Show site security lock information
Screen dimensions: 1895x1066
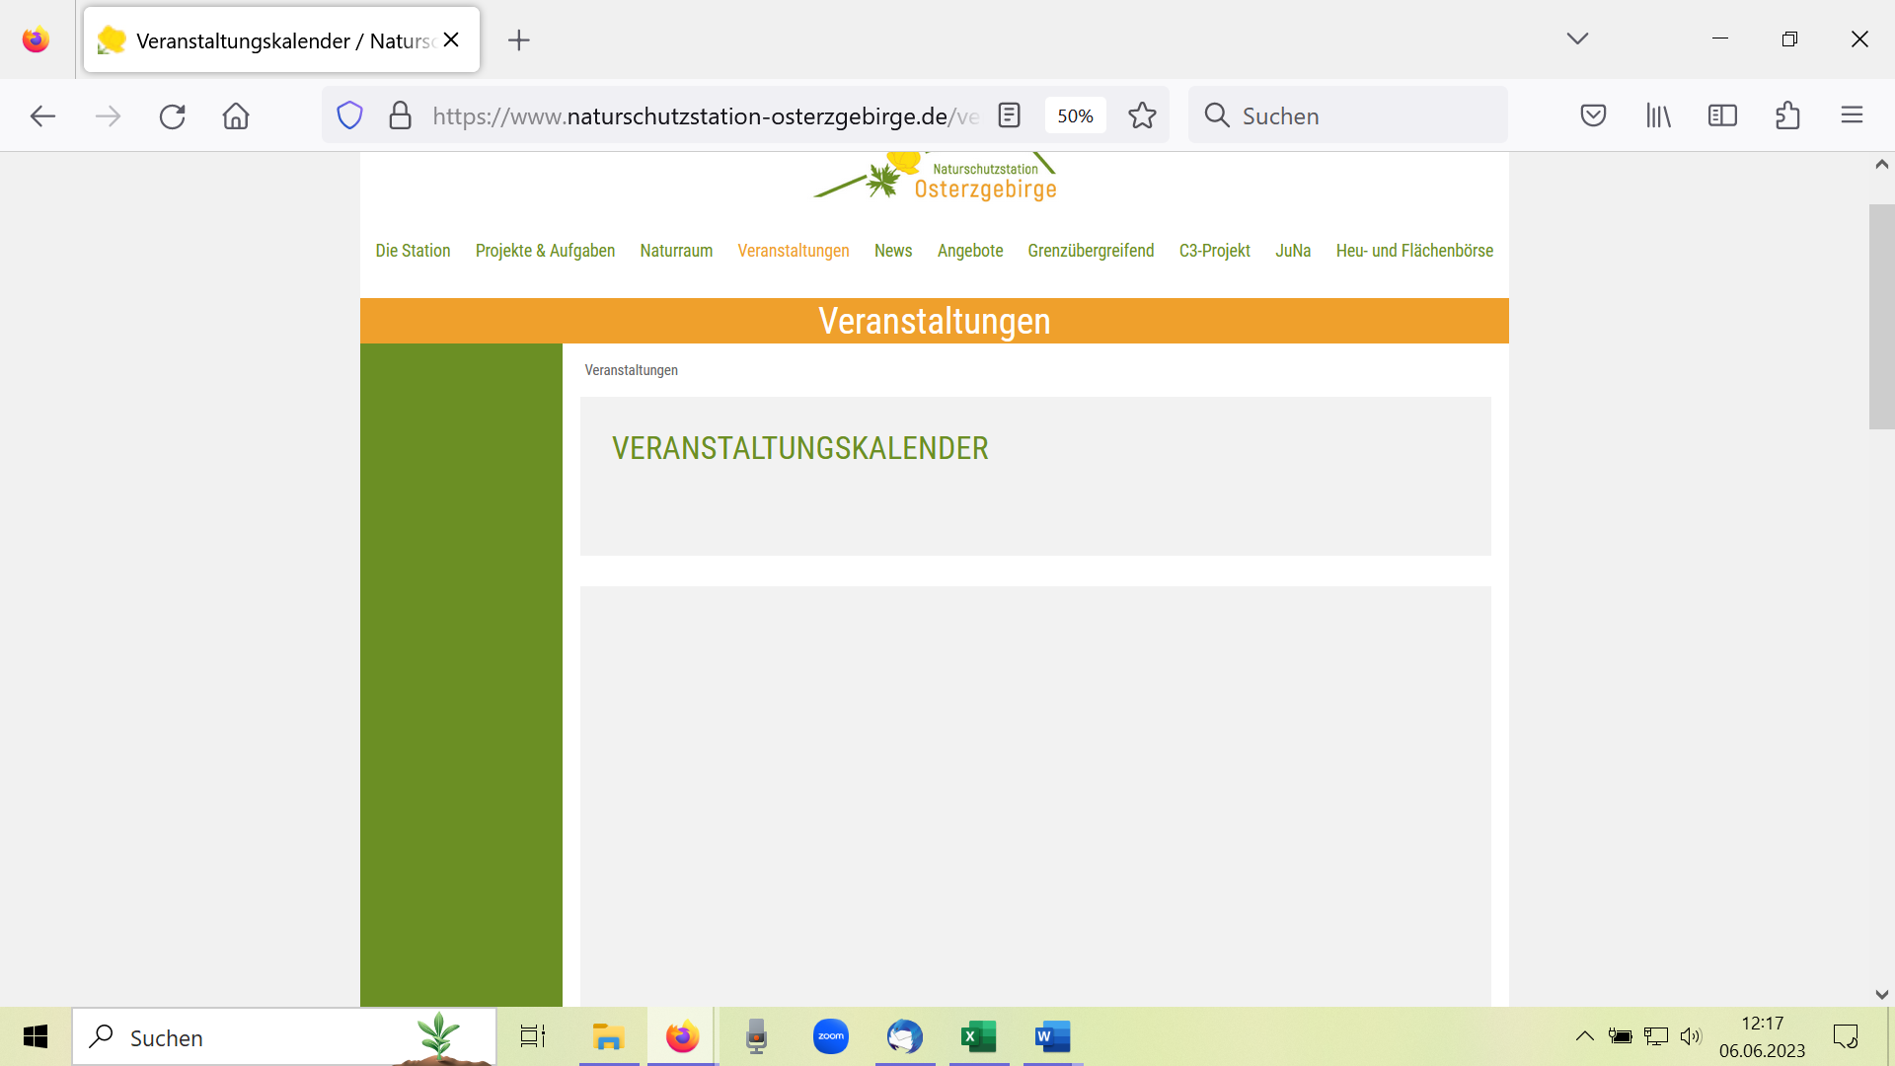400,115
